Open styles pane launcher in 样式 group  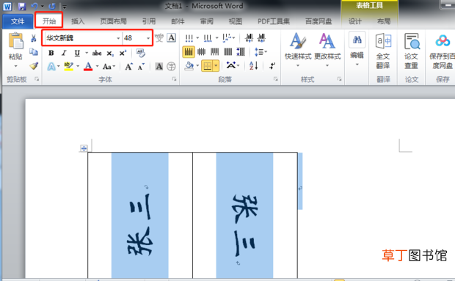click(x=339, y=79)
